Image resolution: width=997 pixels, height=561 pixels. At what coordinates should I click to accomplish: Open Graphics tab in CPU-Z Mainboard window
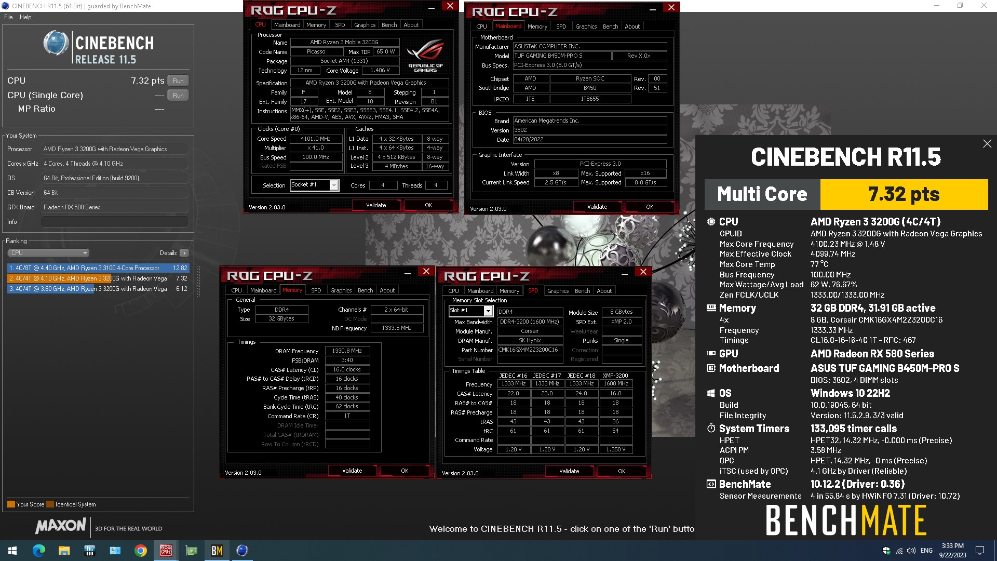click(x=586, y=26)
